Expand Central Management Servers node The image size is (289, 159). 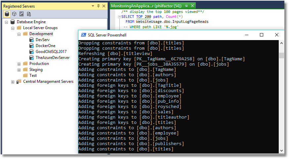pyautogui.click(x=13, y=82)
